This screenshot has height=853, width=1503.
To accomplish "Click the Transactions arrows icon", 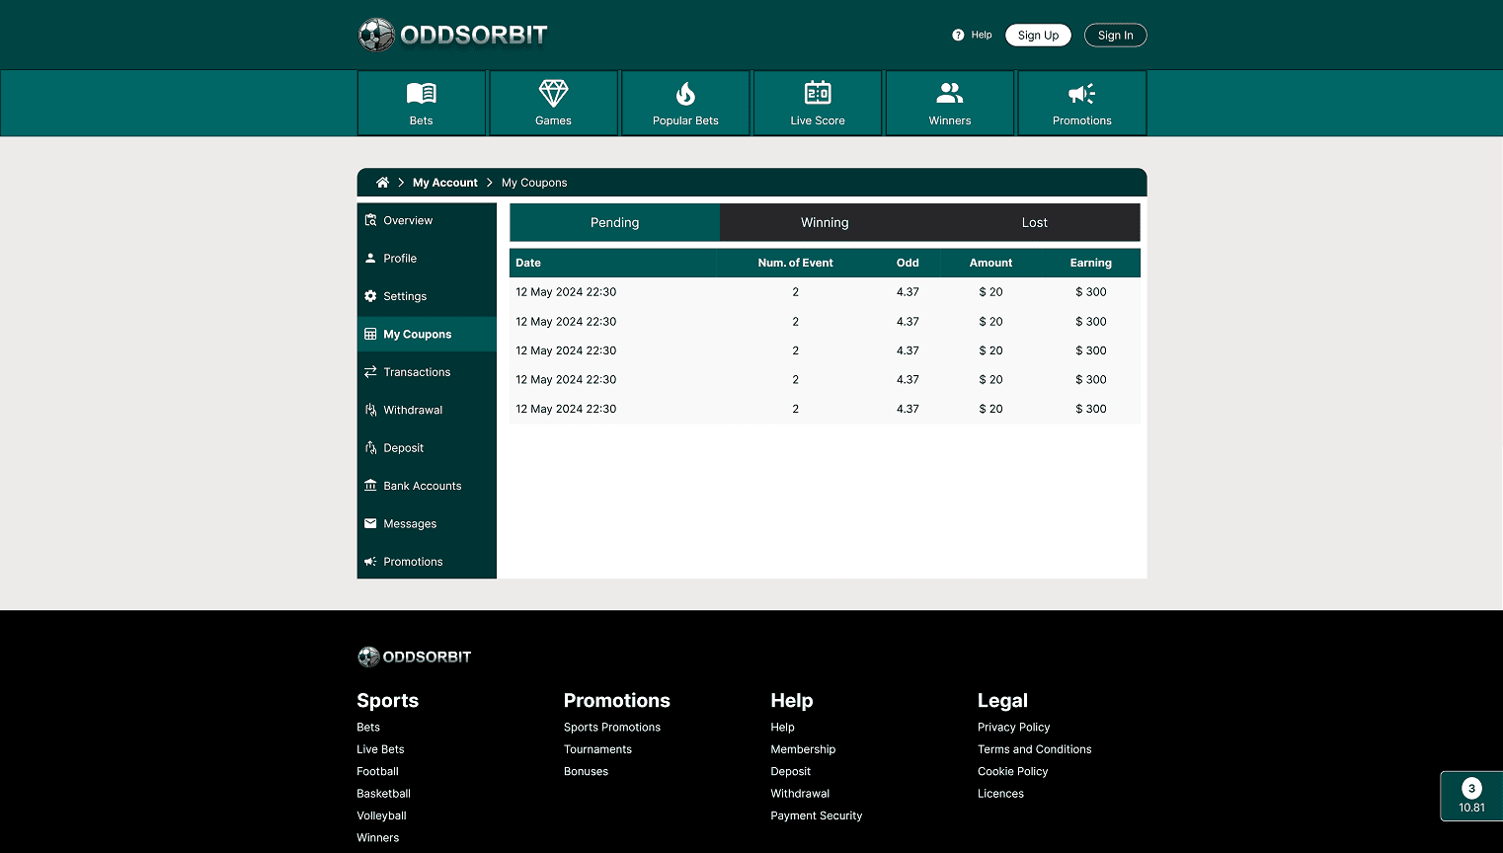I will coord(370,372).
